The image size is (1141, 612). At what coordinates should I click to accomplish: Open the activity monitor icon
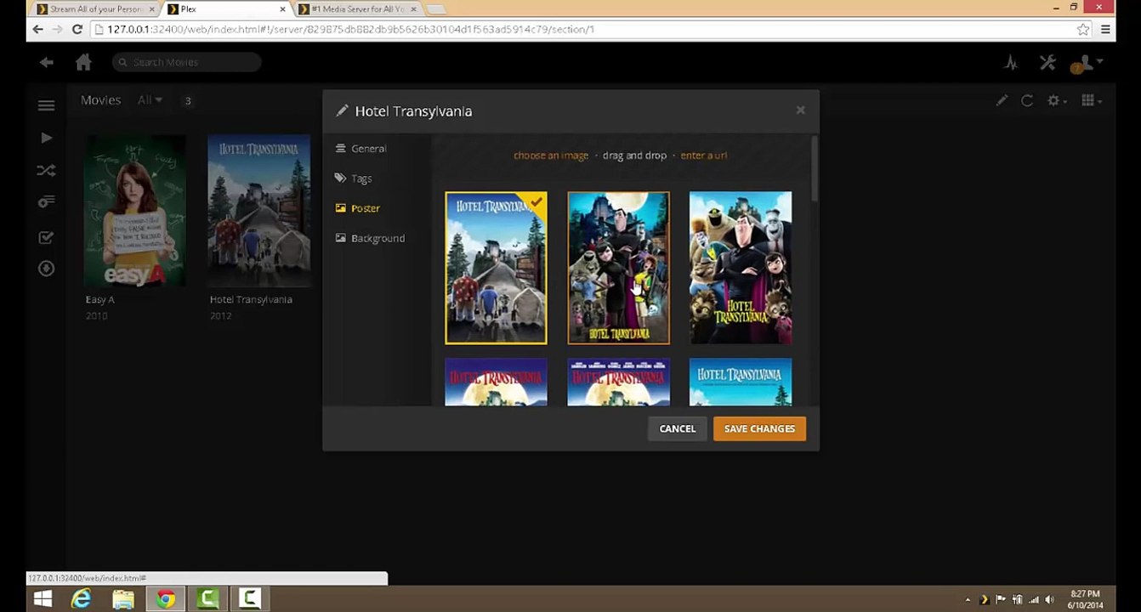pos(1011,63)
